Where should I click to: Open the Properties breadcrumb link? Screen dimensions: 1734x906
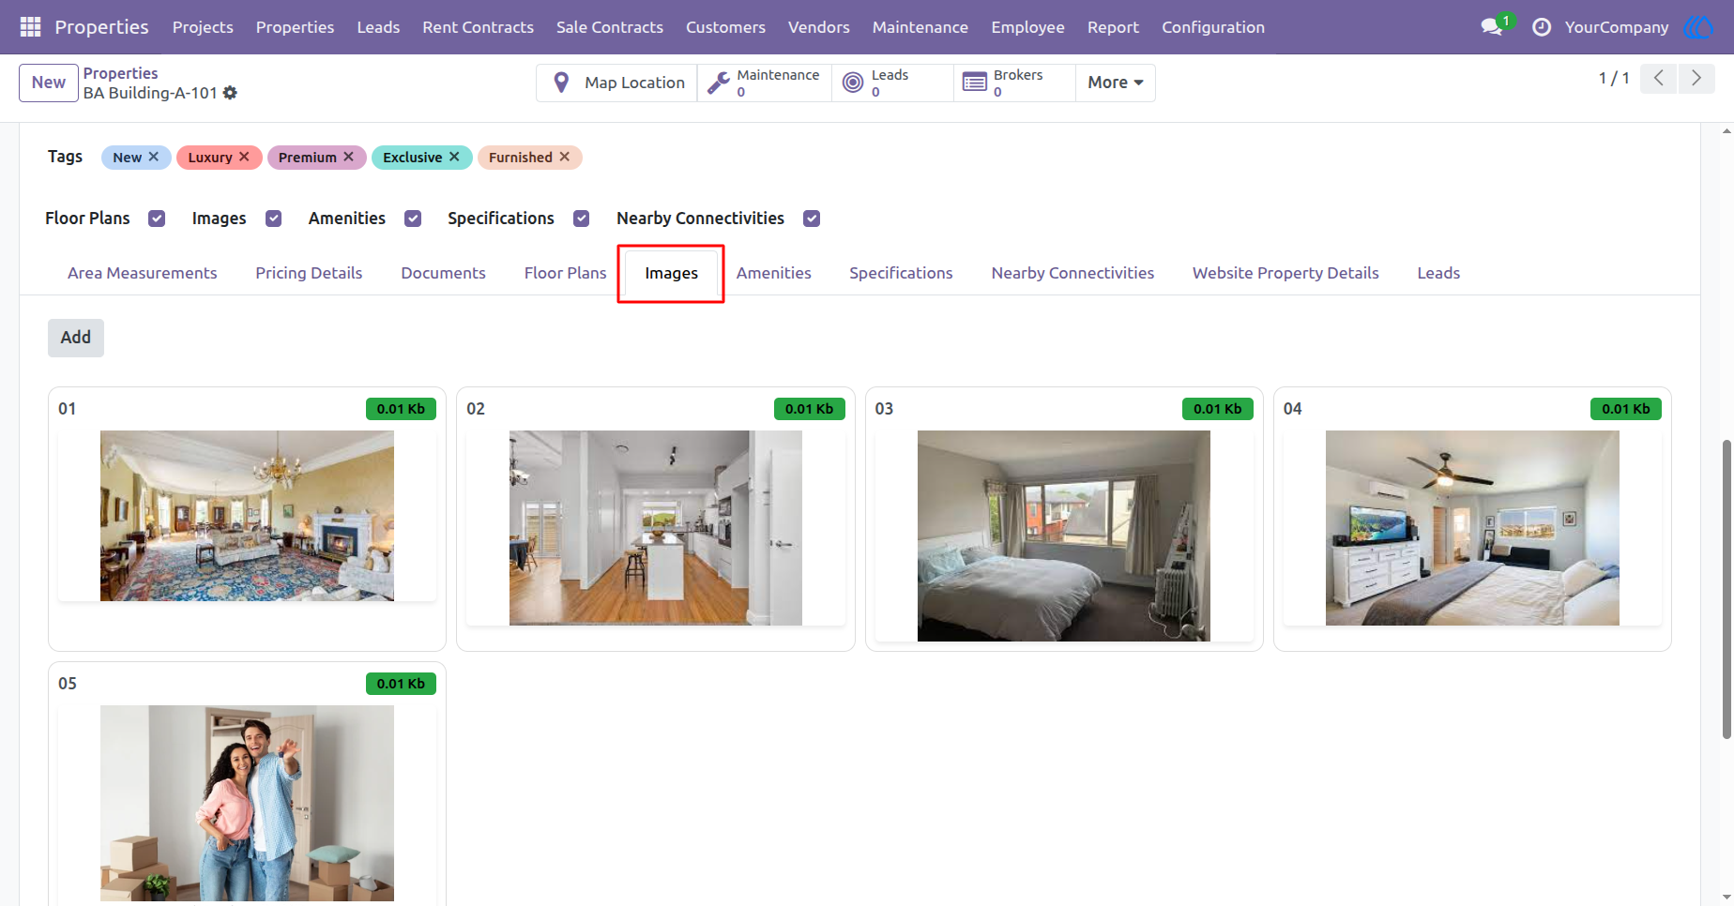120,73
